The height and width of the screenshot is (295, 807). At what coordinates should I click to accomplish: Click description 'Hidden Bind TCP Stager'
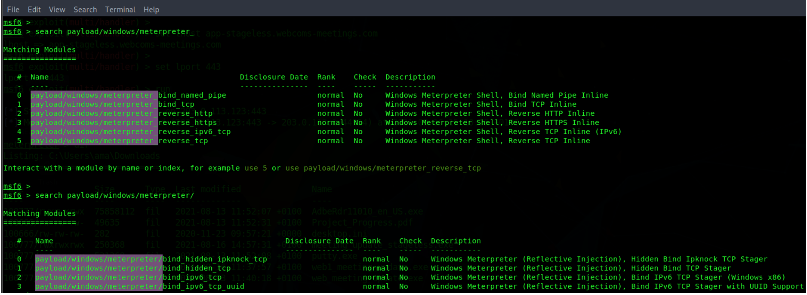[681, 268]
